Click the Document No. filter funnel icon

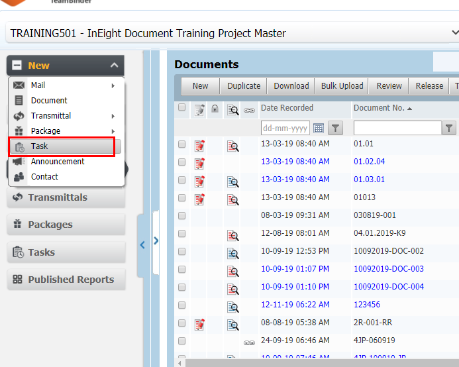pos(449,128)
